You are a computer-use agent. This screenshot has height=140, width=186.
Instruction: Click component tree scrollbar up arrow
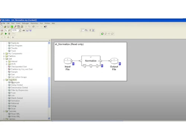coord(49,43)
